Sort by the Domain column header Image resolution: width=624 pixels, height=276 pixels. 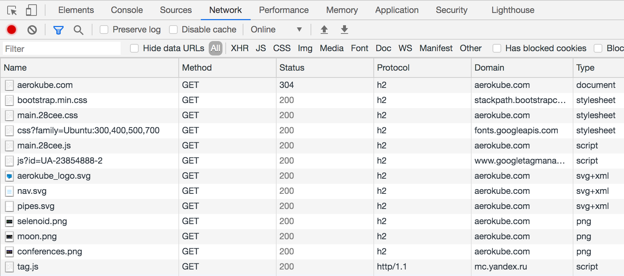coord(522,68)
